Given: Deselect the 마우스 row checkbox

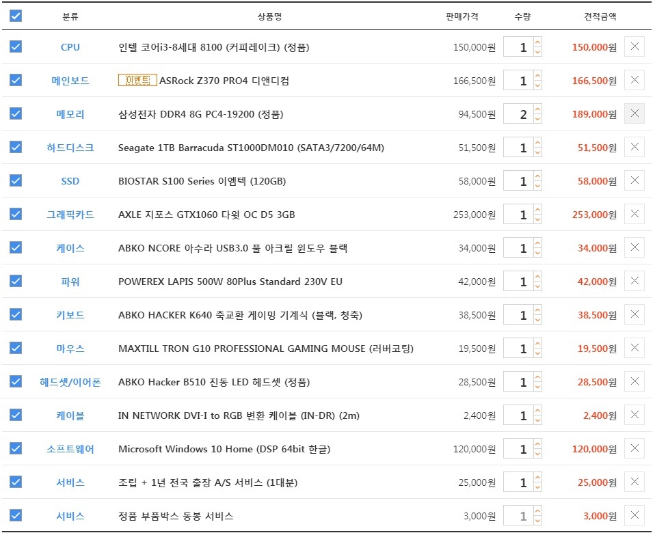Looking at the screenshot, I should tap(16, 348).
